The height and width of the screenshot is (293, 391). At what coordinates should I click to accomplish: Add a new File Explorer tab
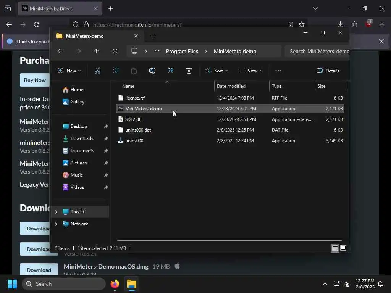(x=153, y=36)
